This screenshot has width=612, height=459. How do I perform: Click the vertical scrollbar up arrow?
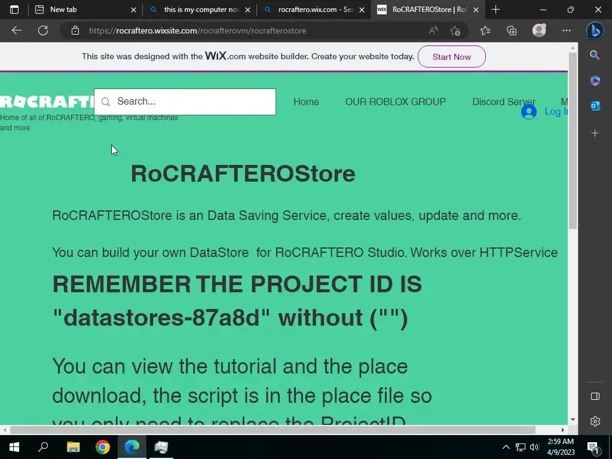click(x=573, y=48)
